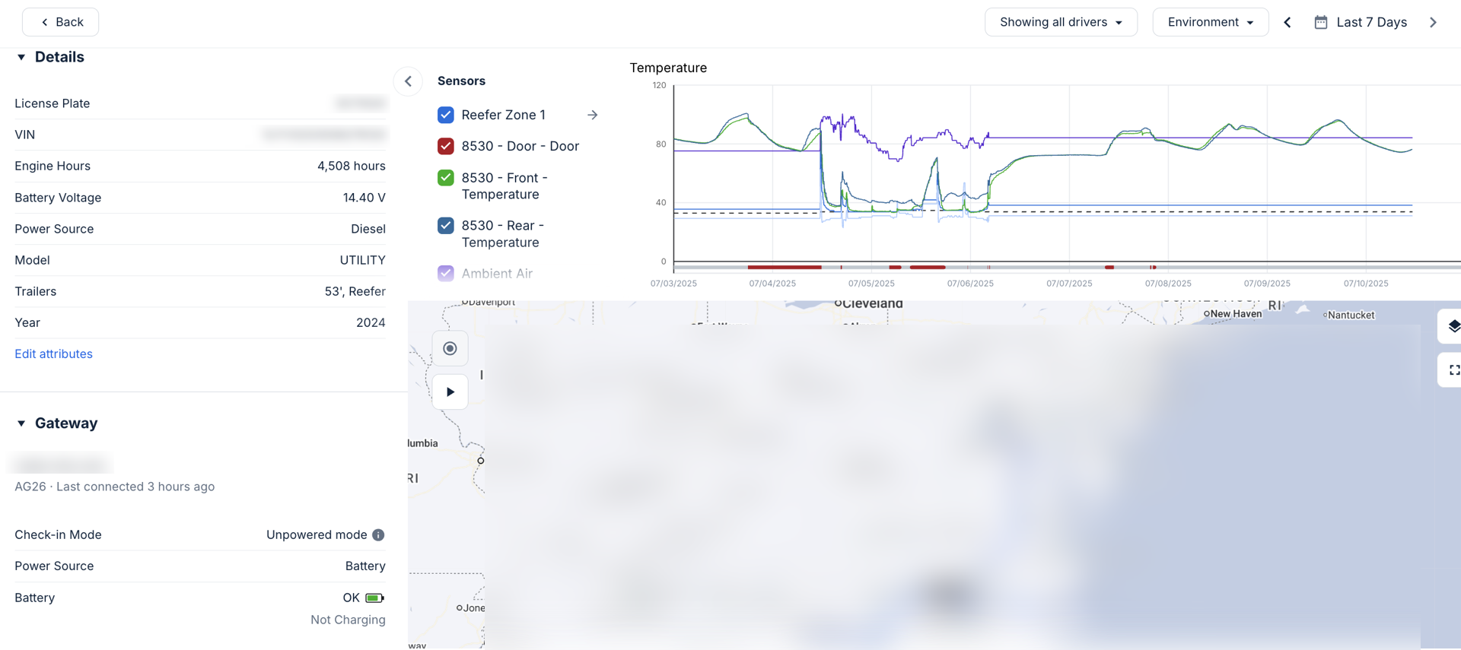The height and width of the screenshot is (650, 1461).
Task: Collapse the Sensors panel with the chevron
Action: click(409, 81)
